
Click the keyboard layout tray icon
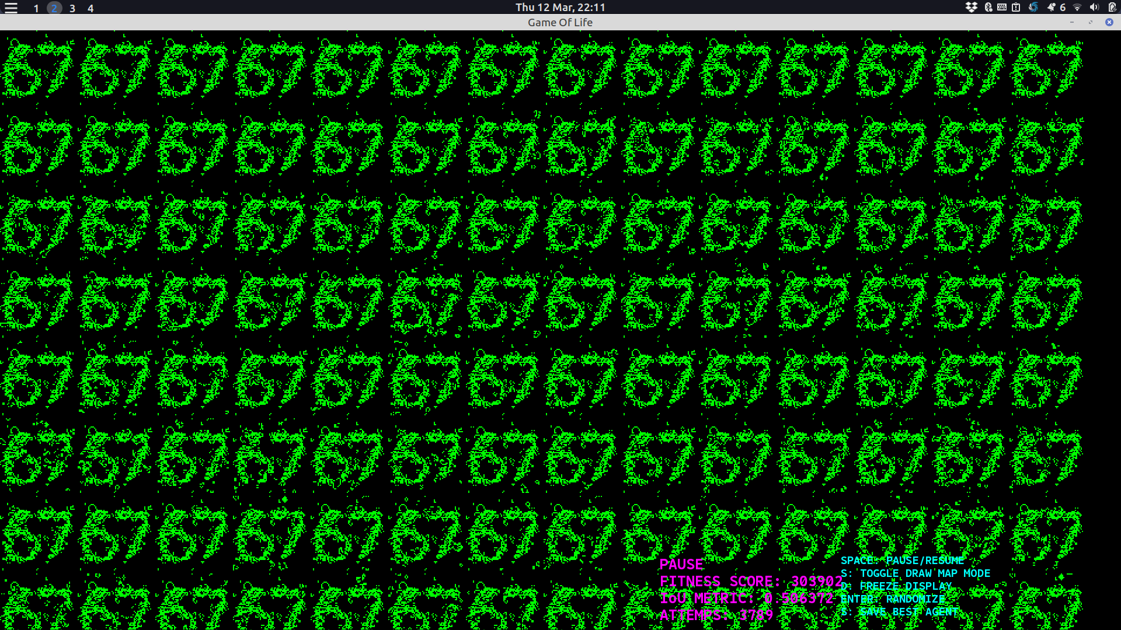point(1002,7)
